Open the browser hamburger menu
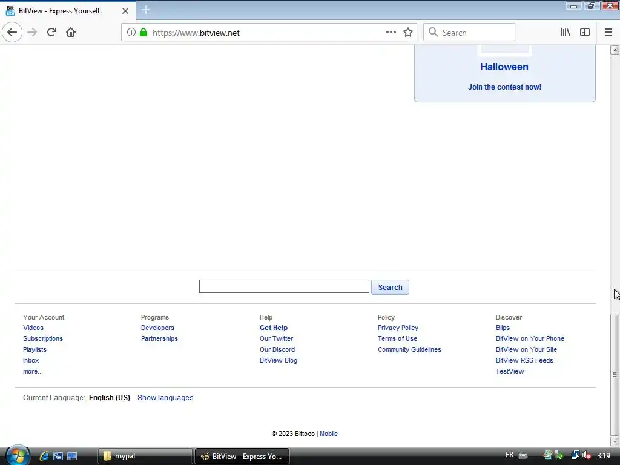620x465 pixels. [x=608, y=33]
